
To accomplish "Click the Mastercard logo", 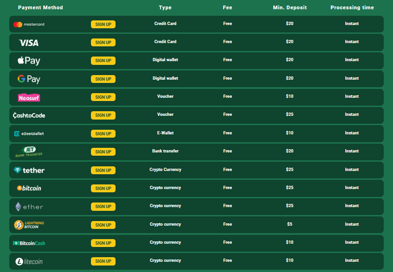I will click(29, 25).
